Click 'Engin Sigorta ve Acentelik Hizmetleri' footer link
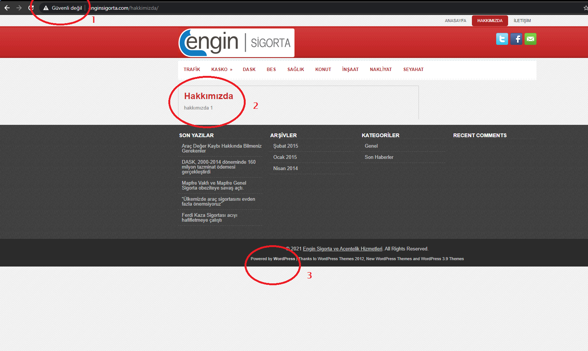This screenshot has height=351, width=588. coord(342,249)
